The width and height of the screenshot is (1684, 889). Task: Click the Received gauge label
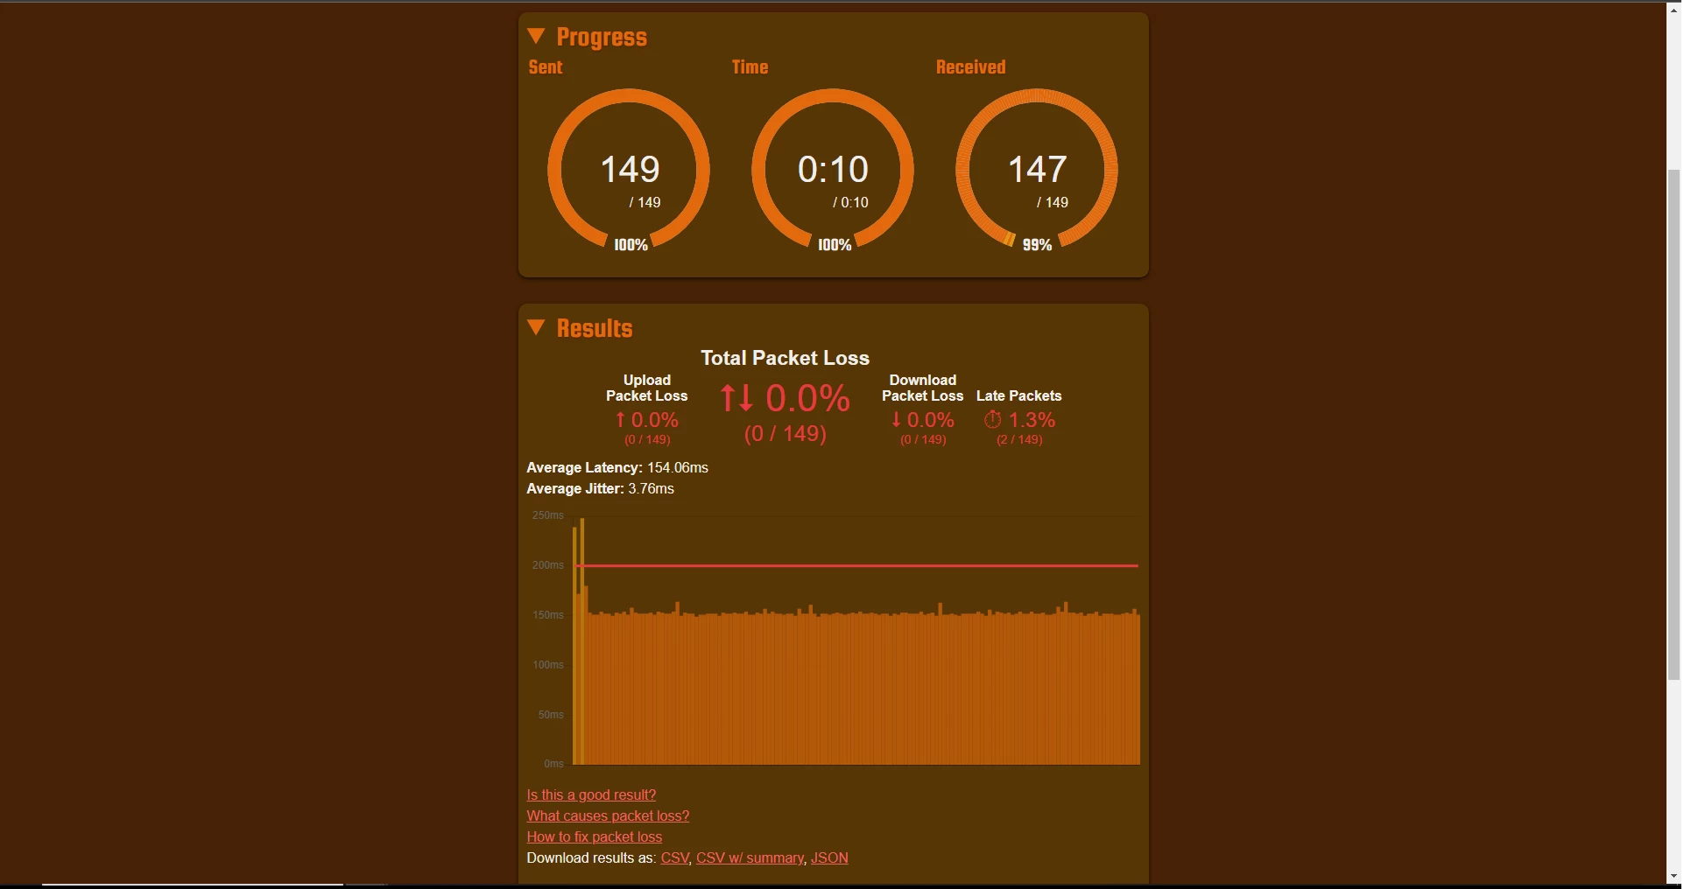pyautogui.click(x=971, y=67)
